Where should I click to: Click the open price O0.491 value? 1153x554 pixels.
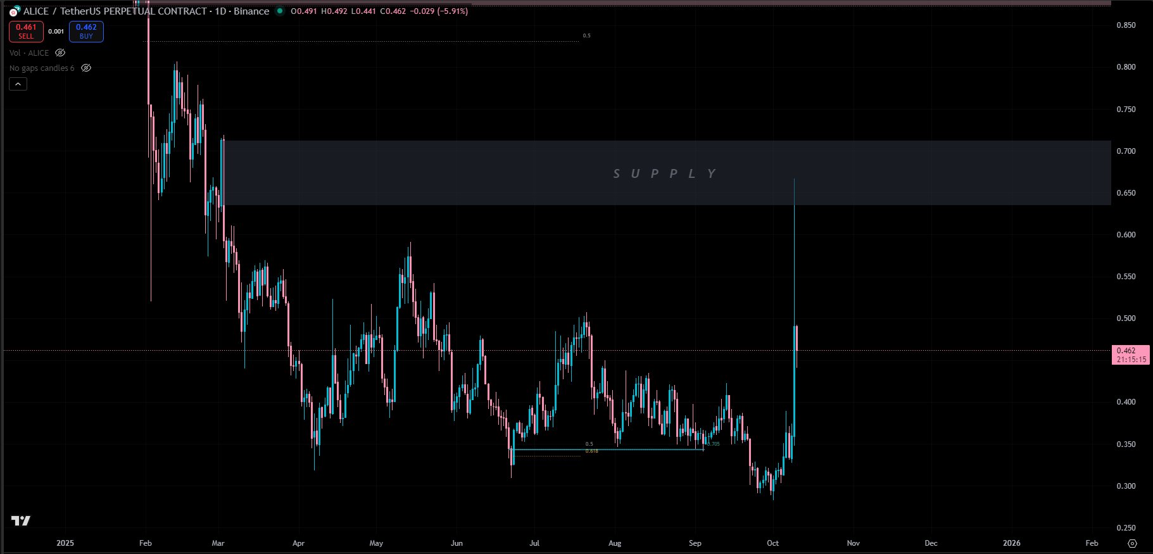coord(304,11)
